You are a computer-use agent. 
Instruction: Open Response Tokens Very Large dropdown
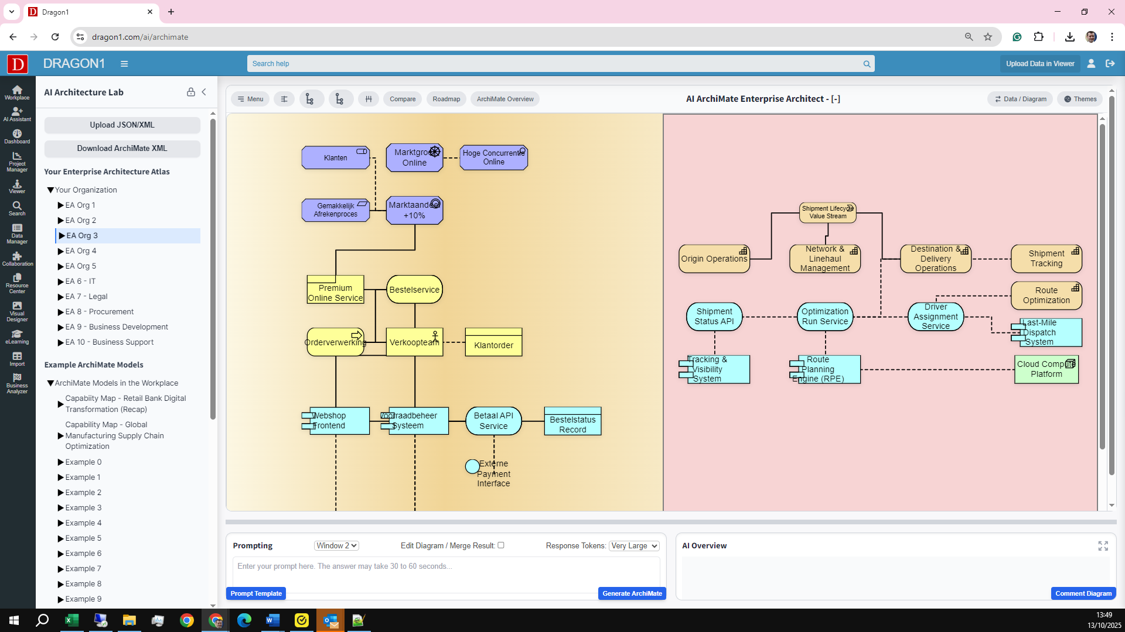pyautogui.click(x=634, y=546)
